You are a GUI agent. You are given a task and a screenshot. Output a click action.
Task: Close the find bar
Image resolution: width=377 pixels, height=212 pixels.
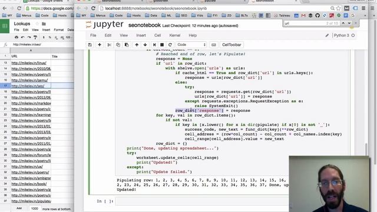click(356, 23)
